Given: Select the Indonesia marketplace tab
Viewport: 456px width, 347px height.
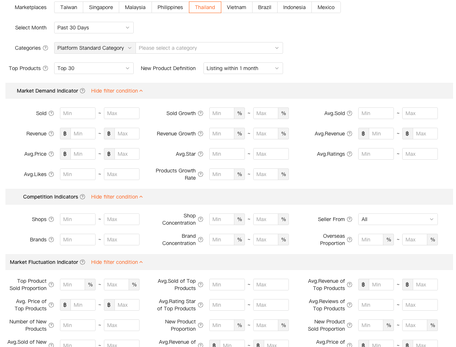Looking at the screenshot, I should click(x=294, y=7).
